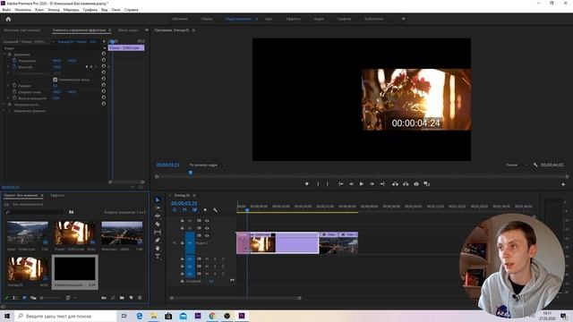Open Project panel sort icons dropdown
Screen dimensions: 573x322
[70, 298]
